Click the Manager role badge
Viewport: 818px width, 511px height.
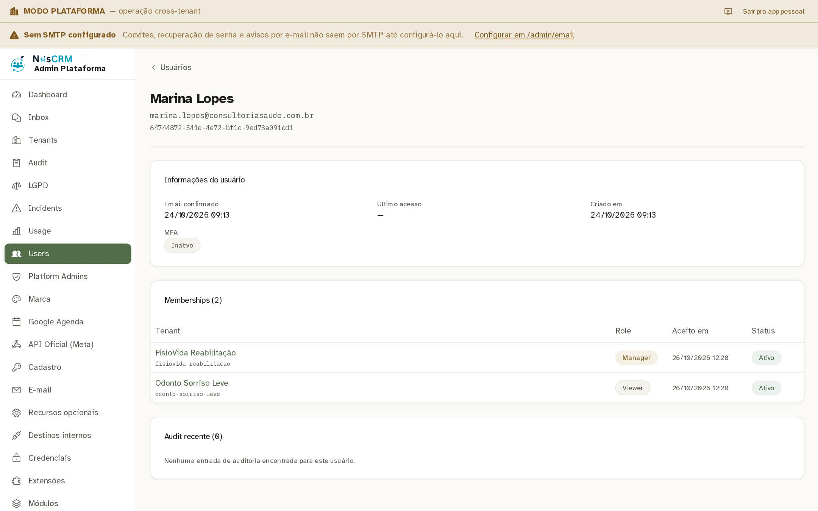(636, 358)
